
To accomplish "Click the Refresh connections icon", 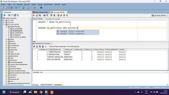I will 9,15.
